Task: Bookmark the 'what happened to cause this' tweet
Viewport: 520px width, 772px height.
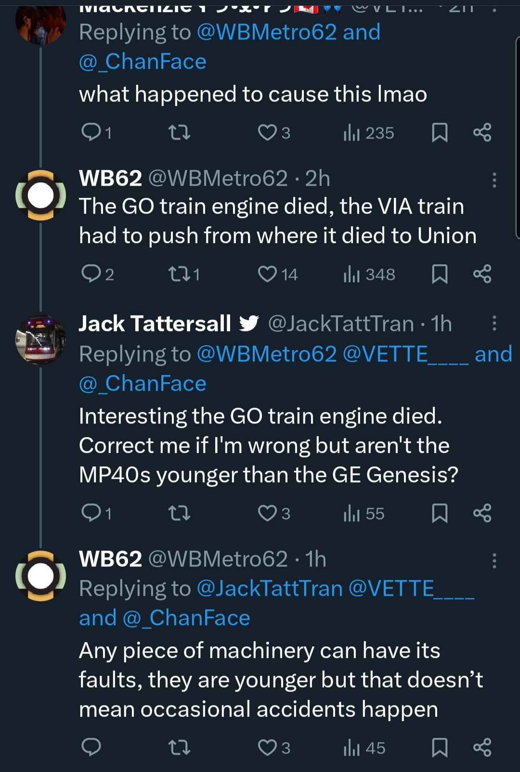Action: (440, 132)
